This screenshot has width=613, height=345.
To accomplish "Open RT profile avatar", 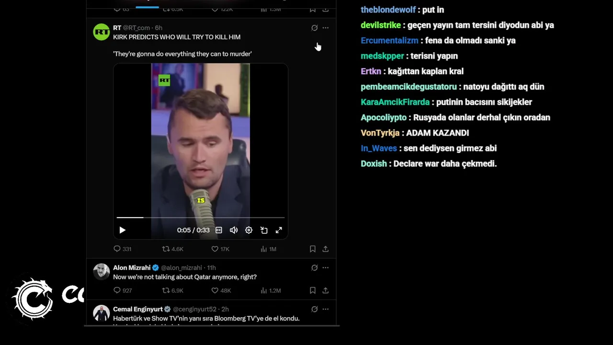I will [x=102, y=32].
